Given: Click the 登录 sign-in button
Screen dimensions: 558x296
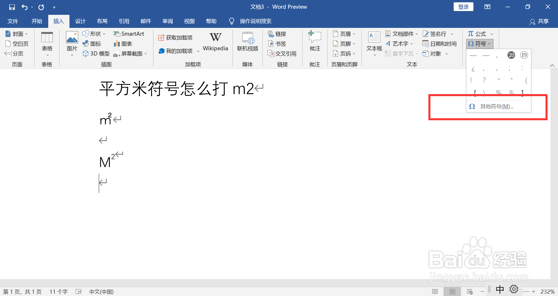Looking at the screenshot, I should 463,6.
